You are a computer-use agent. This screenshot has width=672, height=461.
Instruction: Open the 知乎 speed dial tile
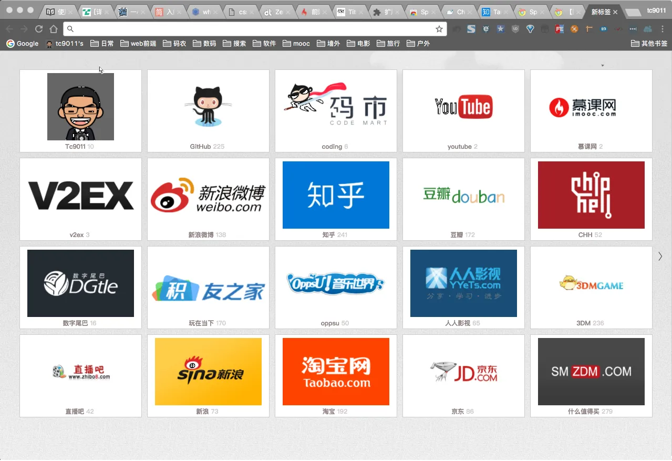(x=336, y=199)
